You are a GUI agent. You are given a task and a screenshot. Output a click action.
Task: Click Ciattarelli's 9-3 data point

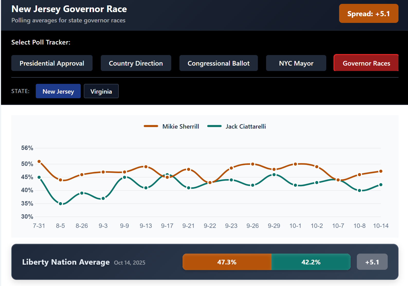[103, 198]
